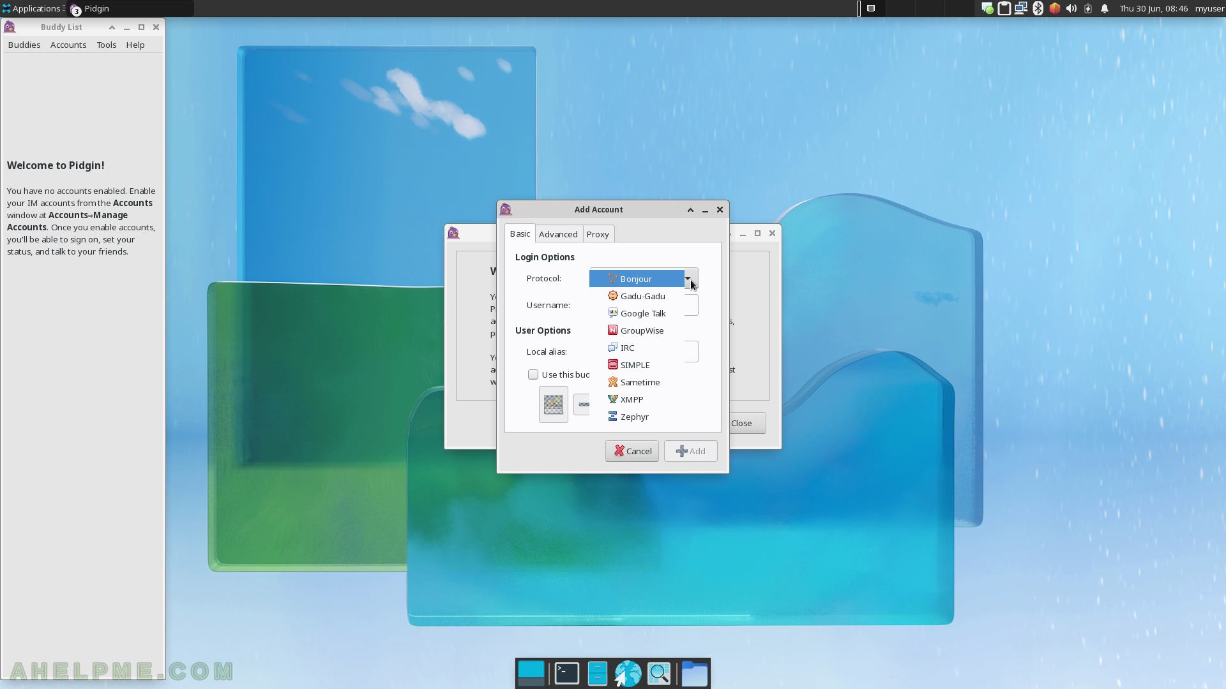Click the Show Desktop dock icon
This screenshot has height=689, width=1226.
(531, 674)
